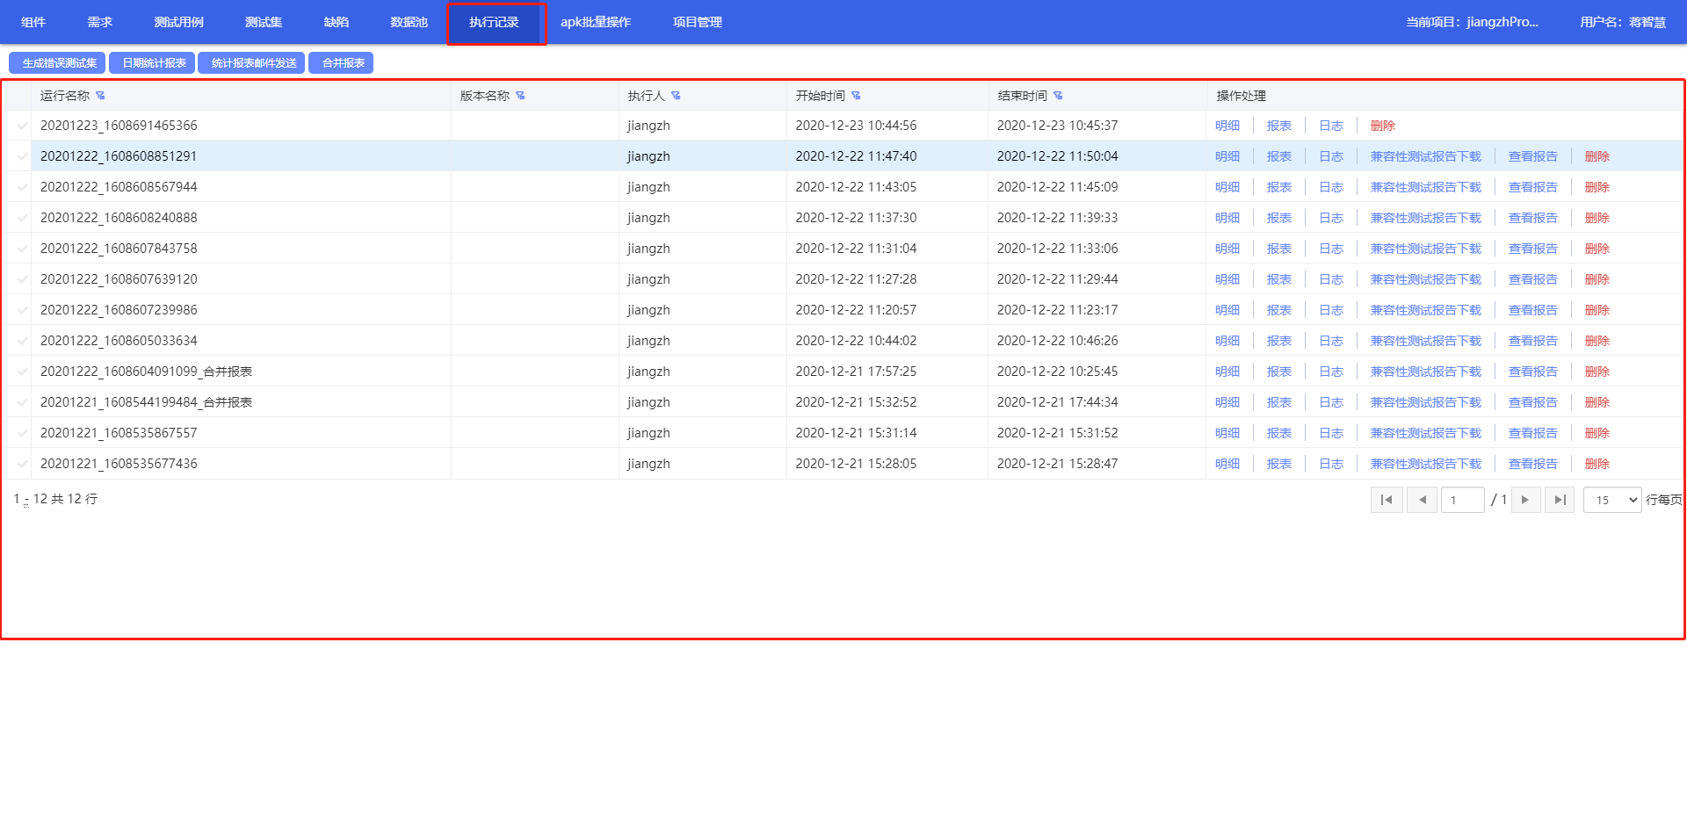1687x823 pixels.
Task: Delete the run 20201223_1608691465366
Action: pos(1382,126)
